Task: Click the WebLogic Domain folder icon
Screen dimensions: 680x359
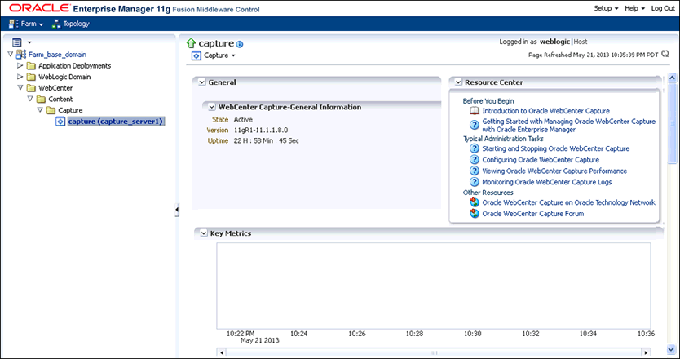Action: (x=31, y=77)
